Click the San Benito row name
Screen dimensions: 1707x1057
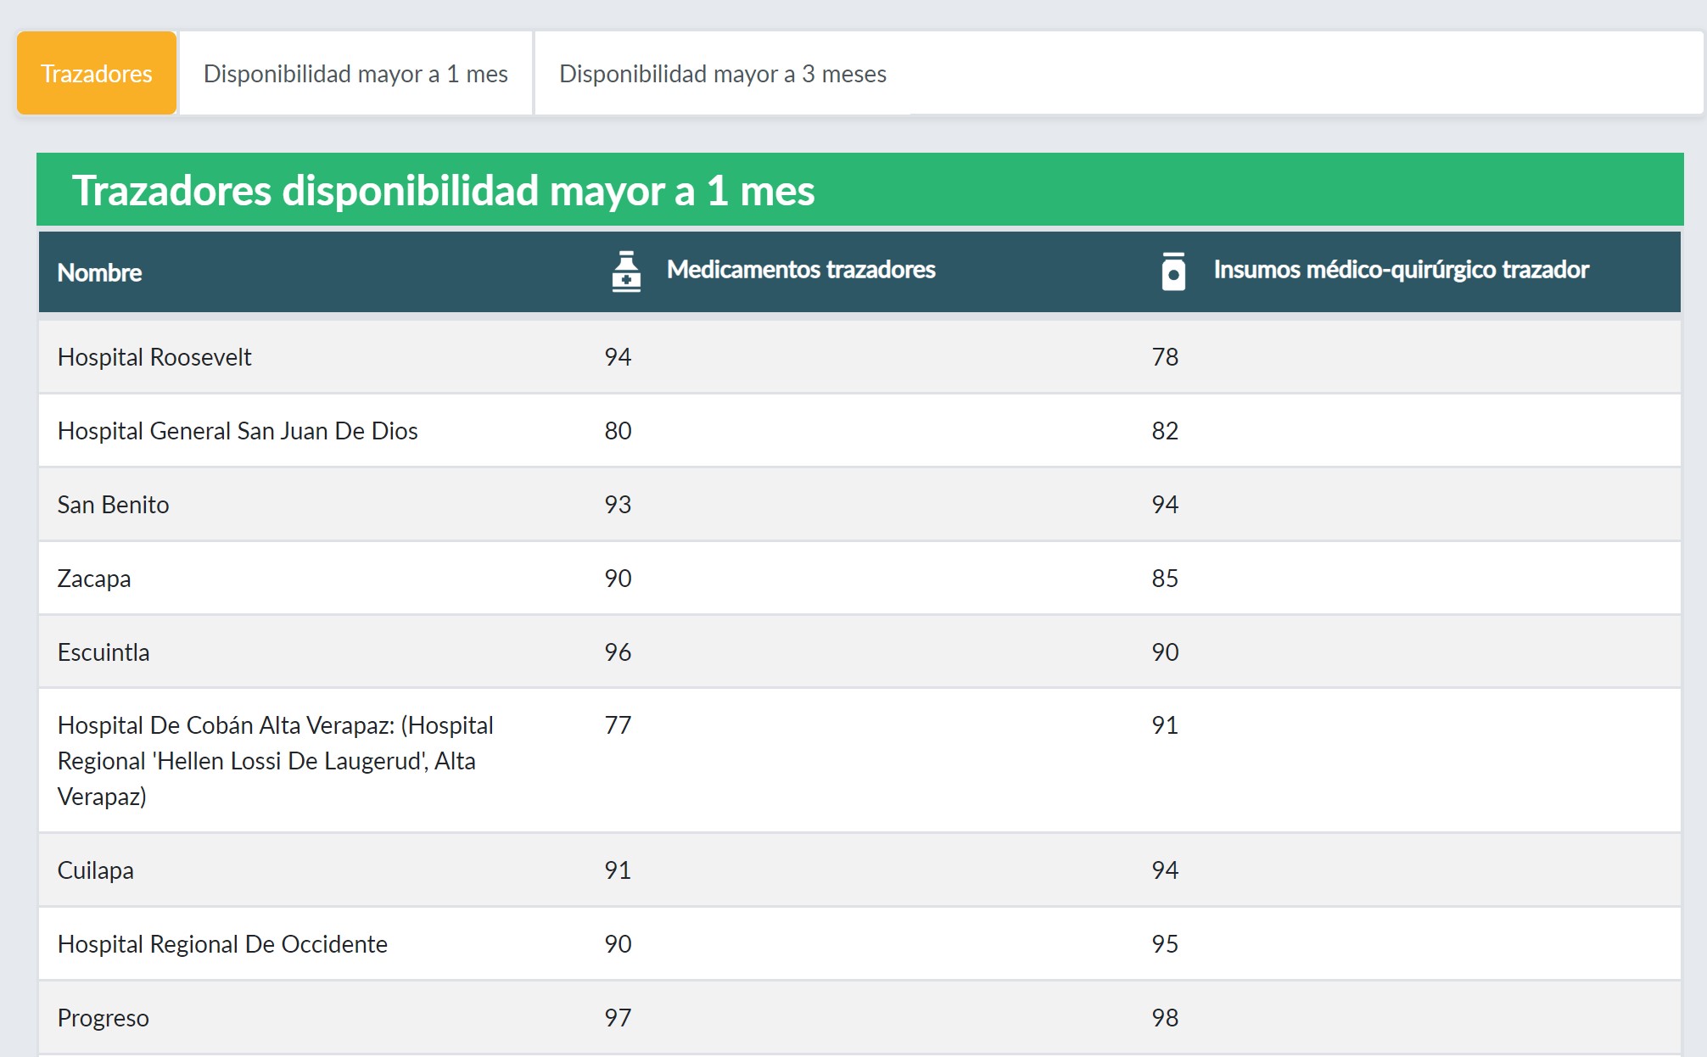113,505
